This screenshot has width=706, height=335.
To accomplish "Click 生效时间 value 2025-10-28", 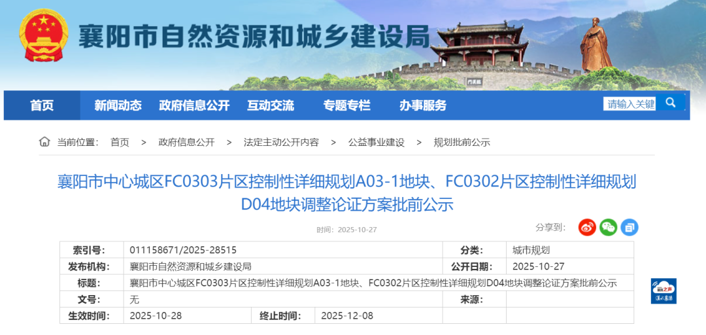I will click(156, 315).
